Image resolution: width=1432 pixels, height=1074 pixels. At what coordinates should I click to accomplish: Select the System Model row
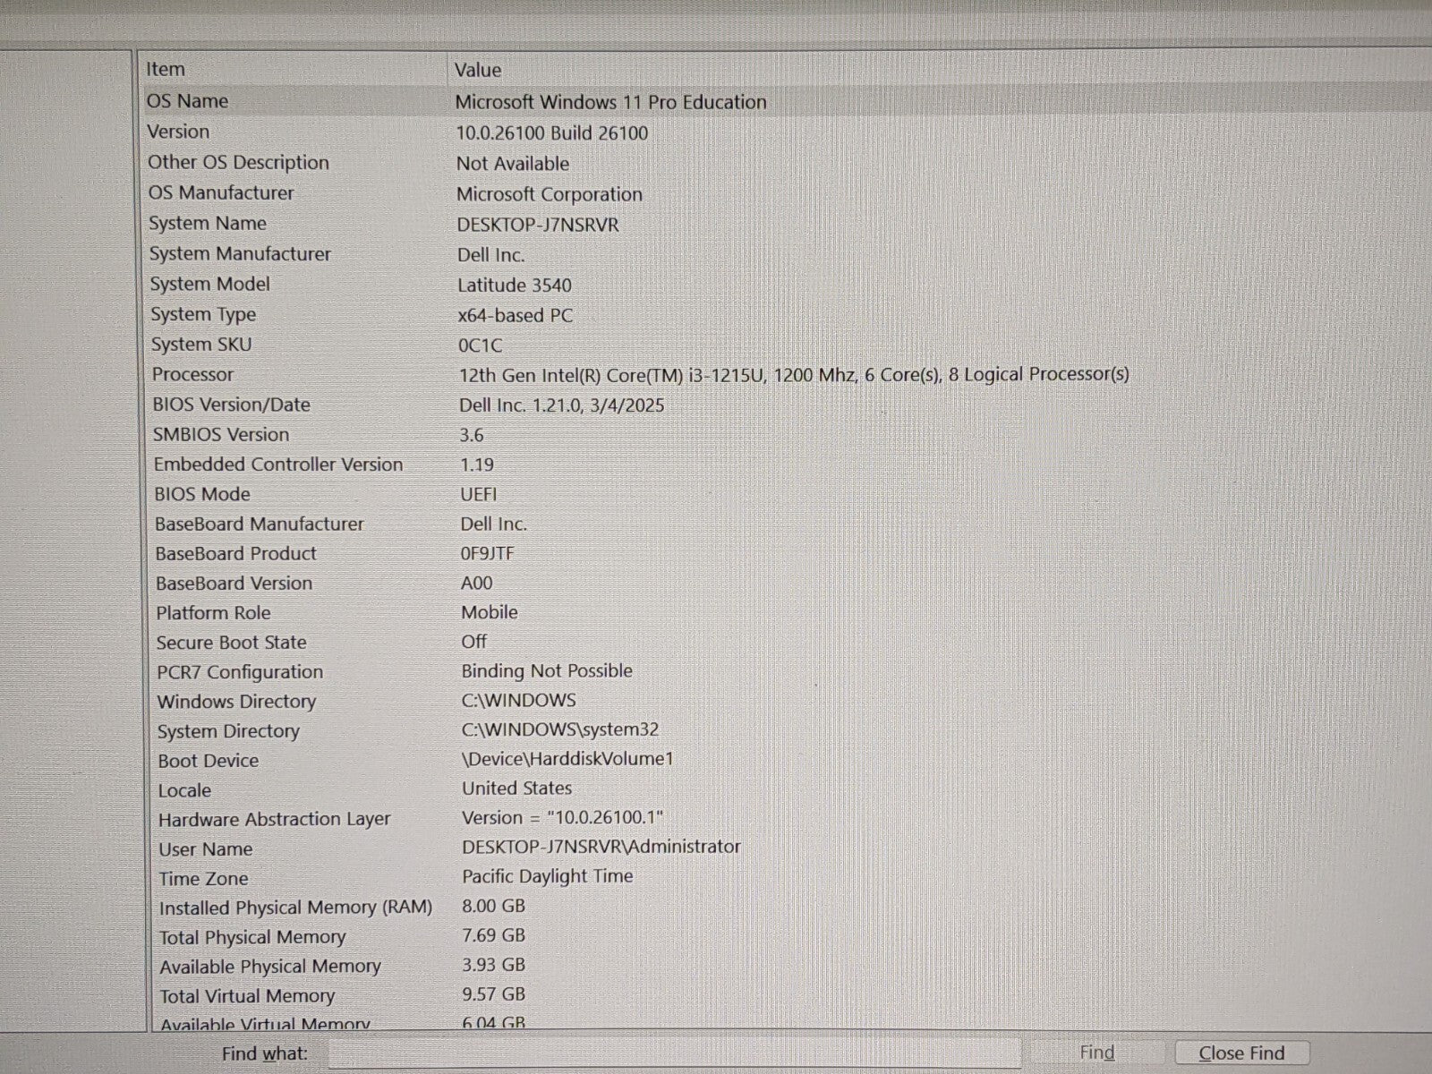[210, 284]
